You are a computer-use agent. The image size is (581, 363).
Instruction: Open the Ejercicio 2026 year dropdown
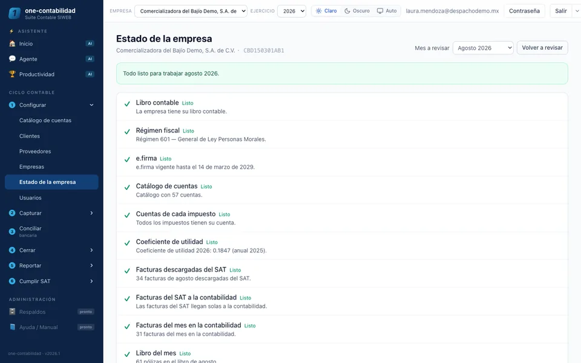[292, 11]
